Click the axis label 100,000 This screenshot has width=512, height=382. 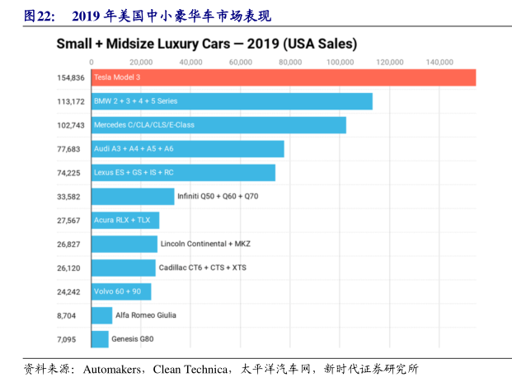click(341, 63)
